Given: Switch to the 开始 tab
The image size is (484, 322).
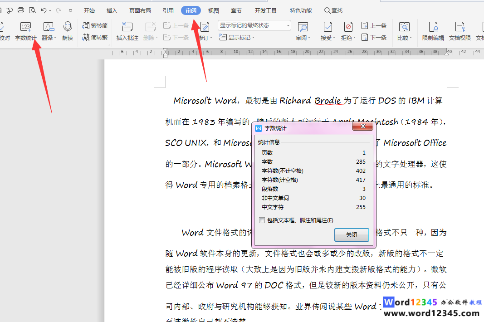Looking at the screenshot, I should point(89,10).
